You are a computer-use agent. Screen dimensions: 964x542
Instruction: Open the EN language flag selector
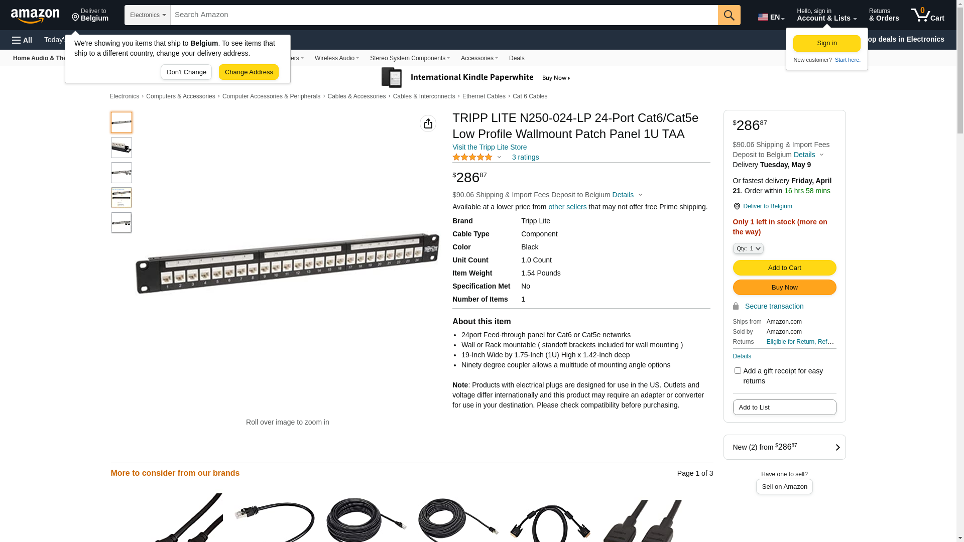click(771, 17)
